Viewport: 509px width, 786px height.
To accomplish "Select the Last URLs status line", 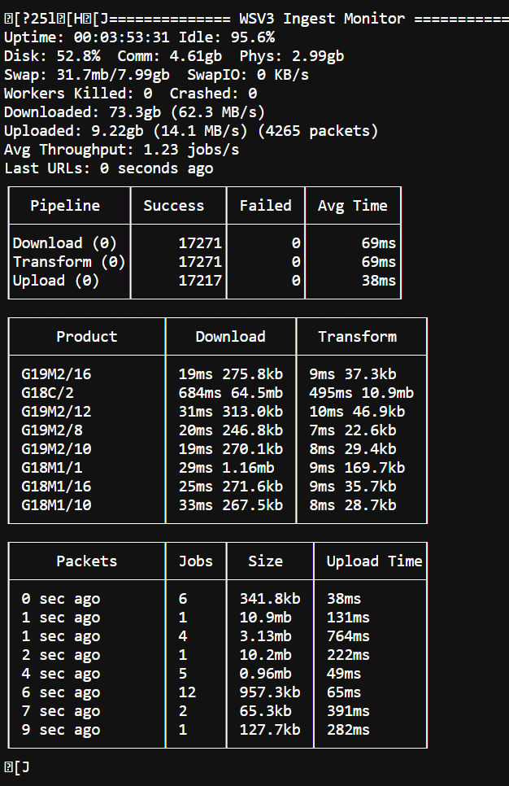I will click(x=109, y=168).
